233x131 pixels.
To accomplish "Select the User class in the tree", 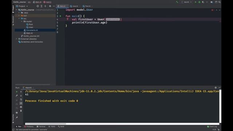I will click(x=29, y=27).
